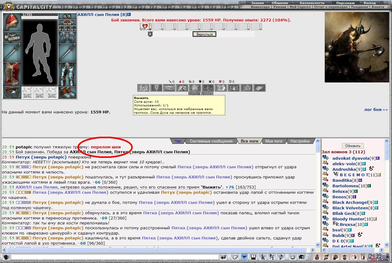Click the red helmet equipment slot
The image size is (392, 263).
(x=12, y=22)
